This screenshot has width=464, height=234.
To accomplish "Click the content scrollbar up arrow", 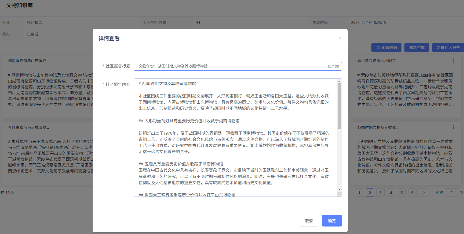I will coord(339,81).
